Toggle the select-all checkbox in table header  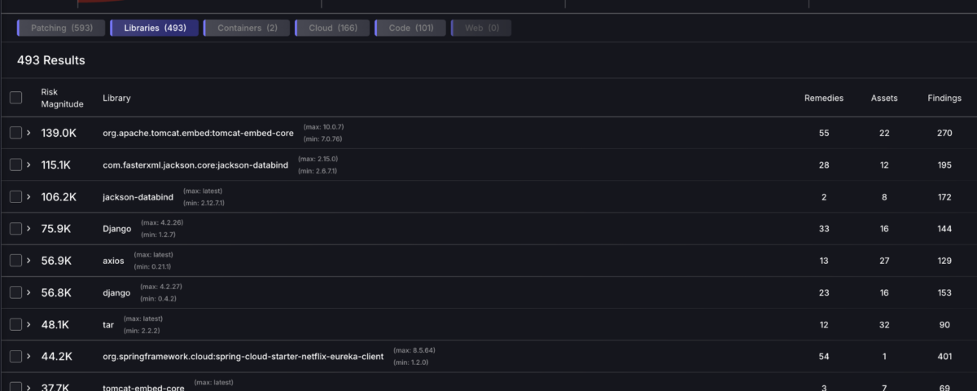pos(15,98)
